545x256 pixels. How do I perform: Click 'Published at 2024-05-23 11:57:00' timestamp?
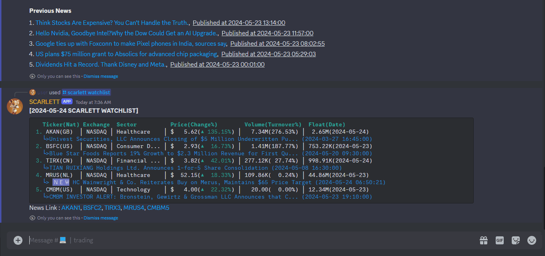[x=267, y=33]
